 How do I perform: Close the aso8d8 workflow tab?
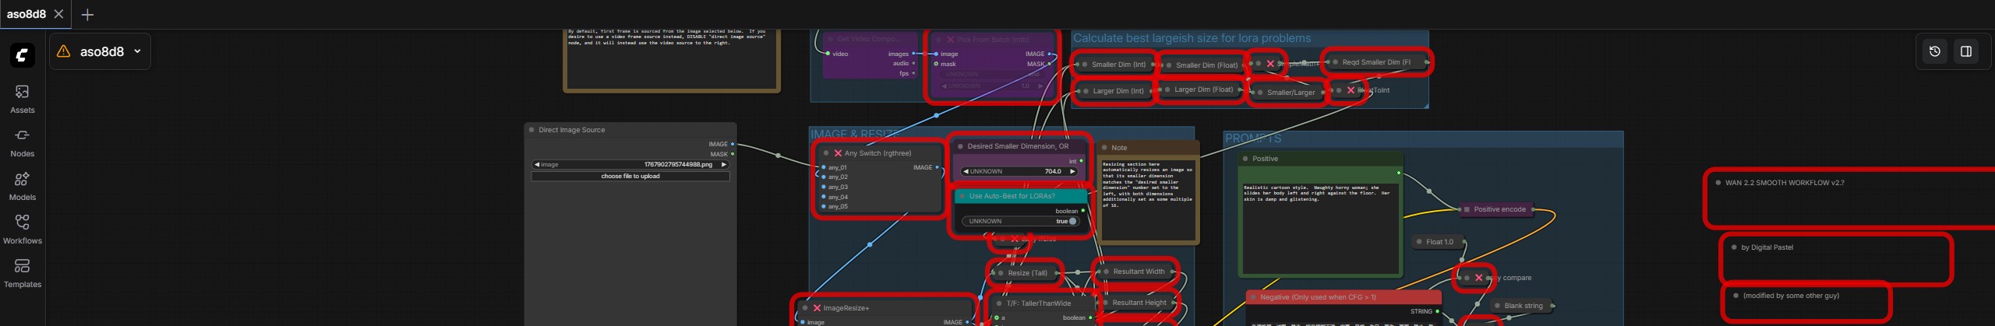[59, 14]
